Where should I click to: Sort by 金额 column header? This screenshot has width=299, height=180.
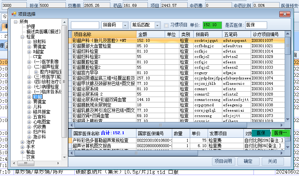150,34
